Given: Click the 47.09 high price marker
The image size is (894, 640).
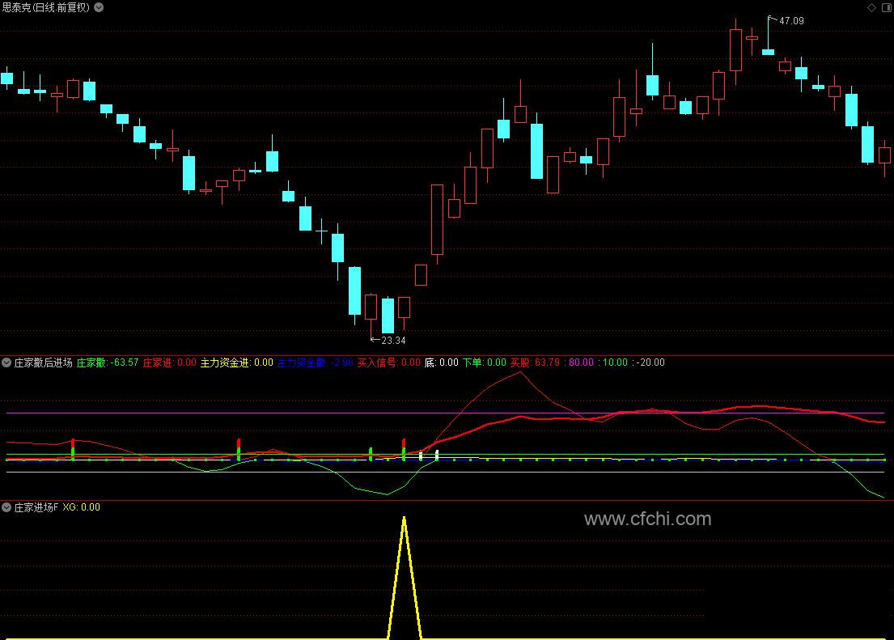Looking at the screenshot, I should pyautogui.click(x=791, y=20).
